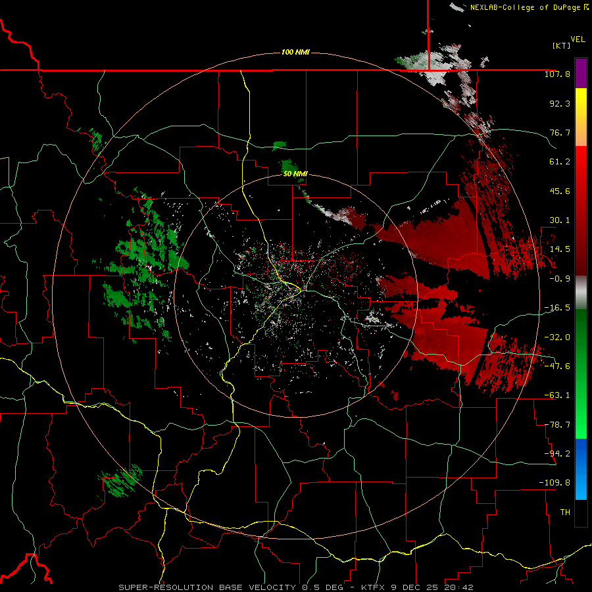Select the 61.2 scale value

tap(560, 162)
